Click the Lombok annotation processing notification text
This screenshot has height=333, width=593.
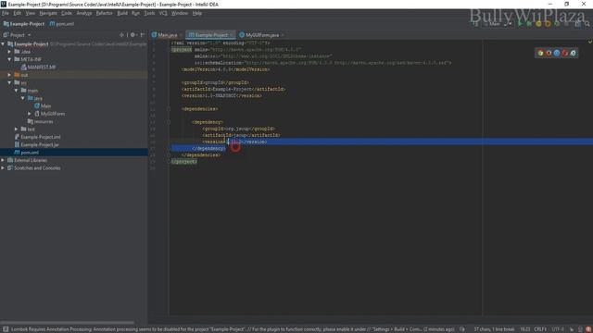pyautogui.click(x=233, y=329)
